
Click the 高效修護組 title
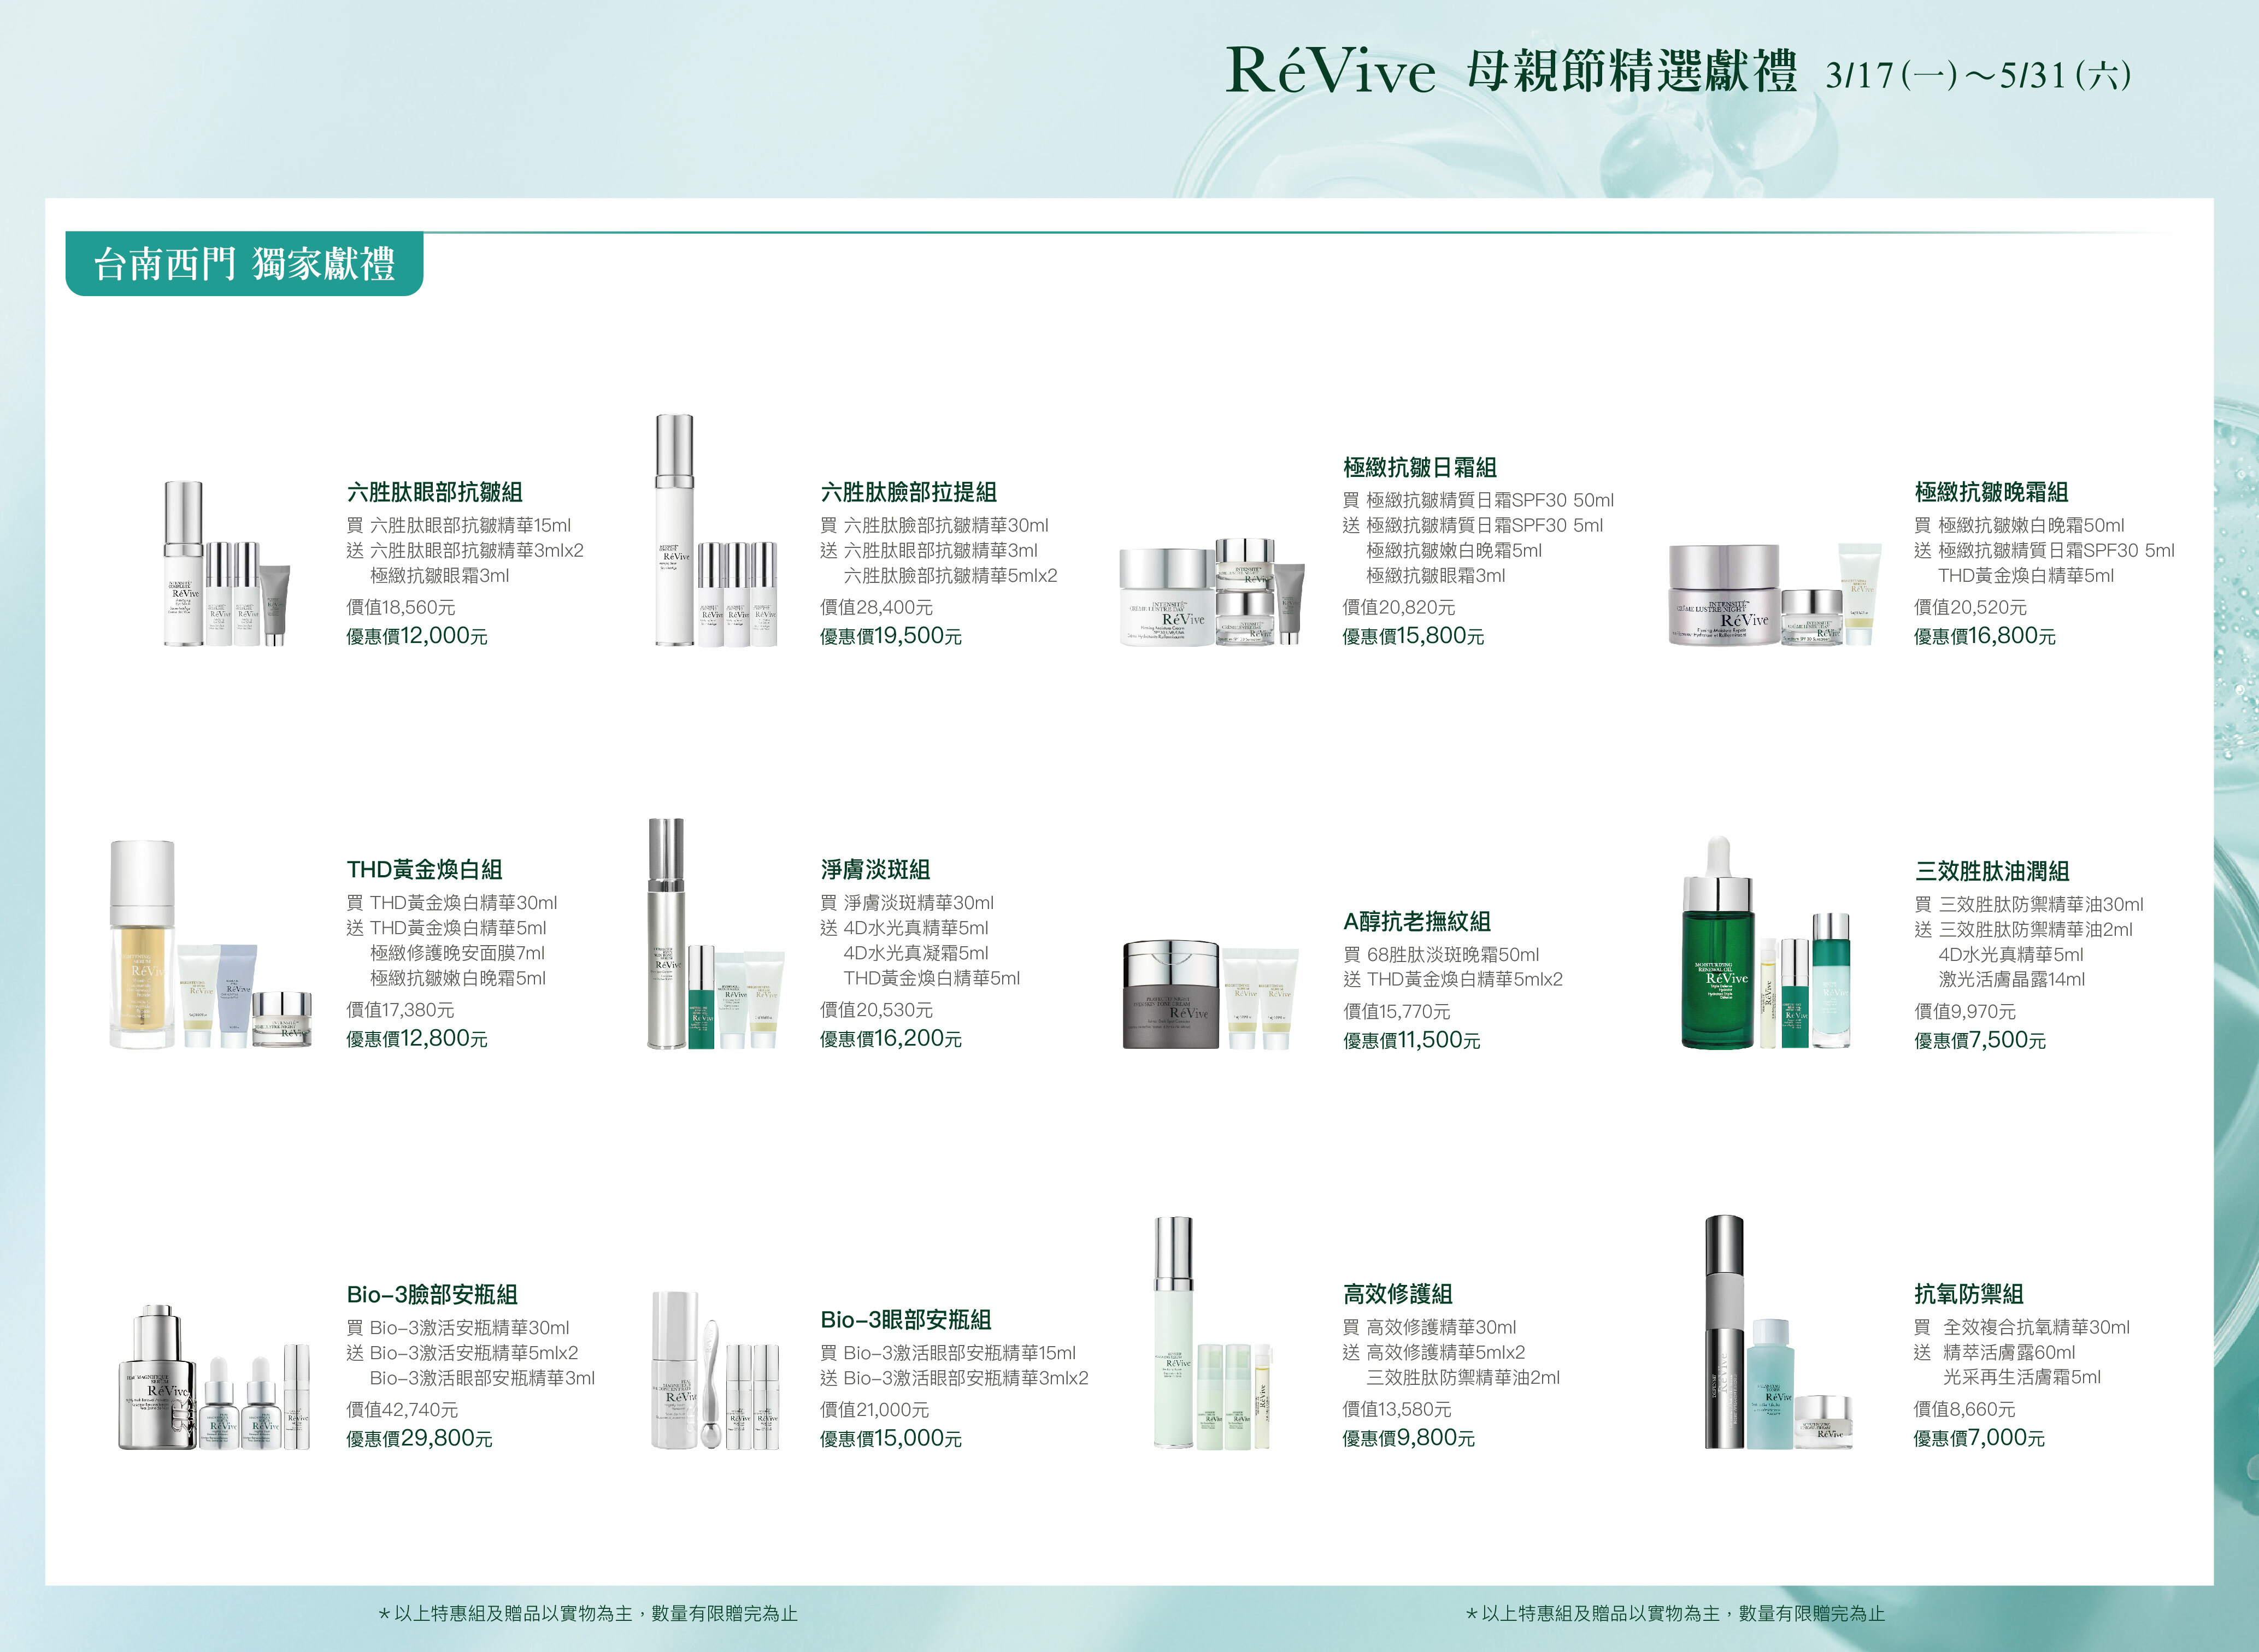point(1398,1294)
